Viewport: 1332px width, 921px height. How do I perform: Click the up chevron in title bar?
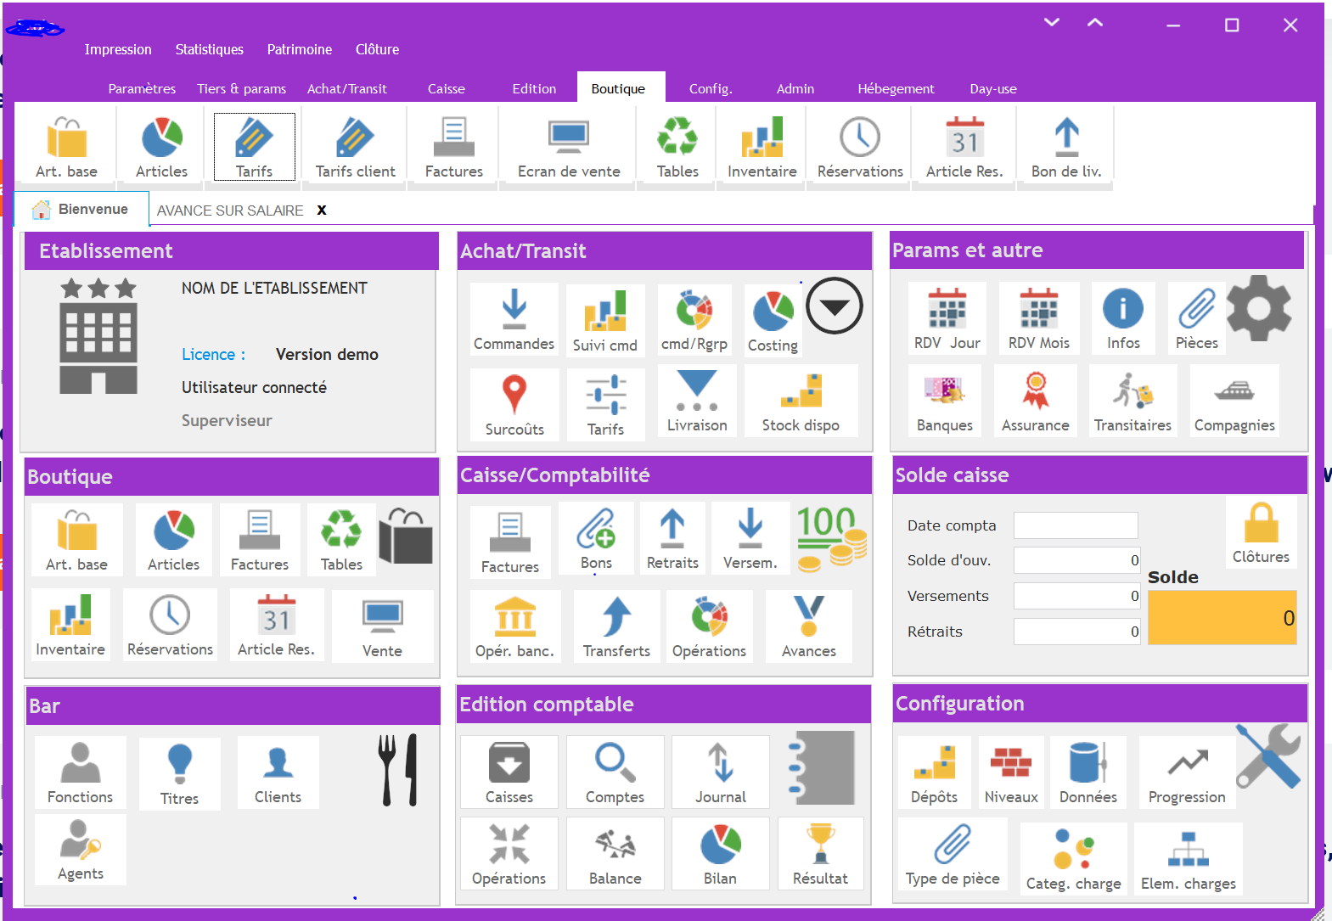[x=1095, y=23]
